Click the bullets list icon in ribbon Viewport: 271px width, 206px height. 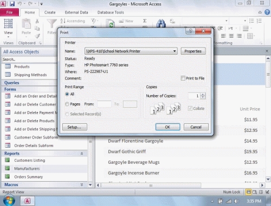[x=251, y=21]
